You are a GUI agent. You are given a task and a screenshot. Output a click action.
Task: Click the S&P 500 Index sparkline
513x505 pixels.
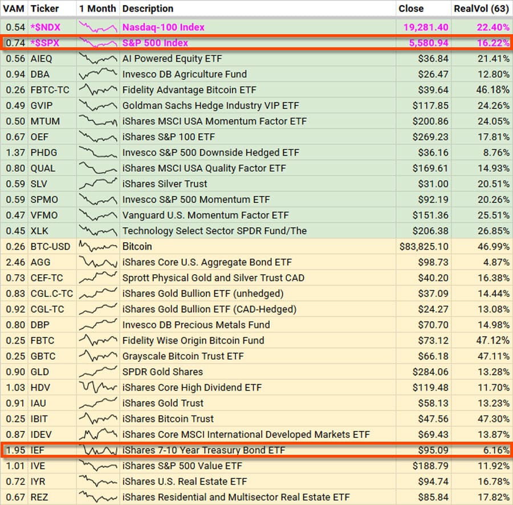click(97, 43)
